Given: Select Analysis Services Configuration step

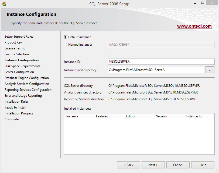Looking at the screenshot, I should click(x=27, y=84).
